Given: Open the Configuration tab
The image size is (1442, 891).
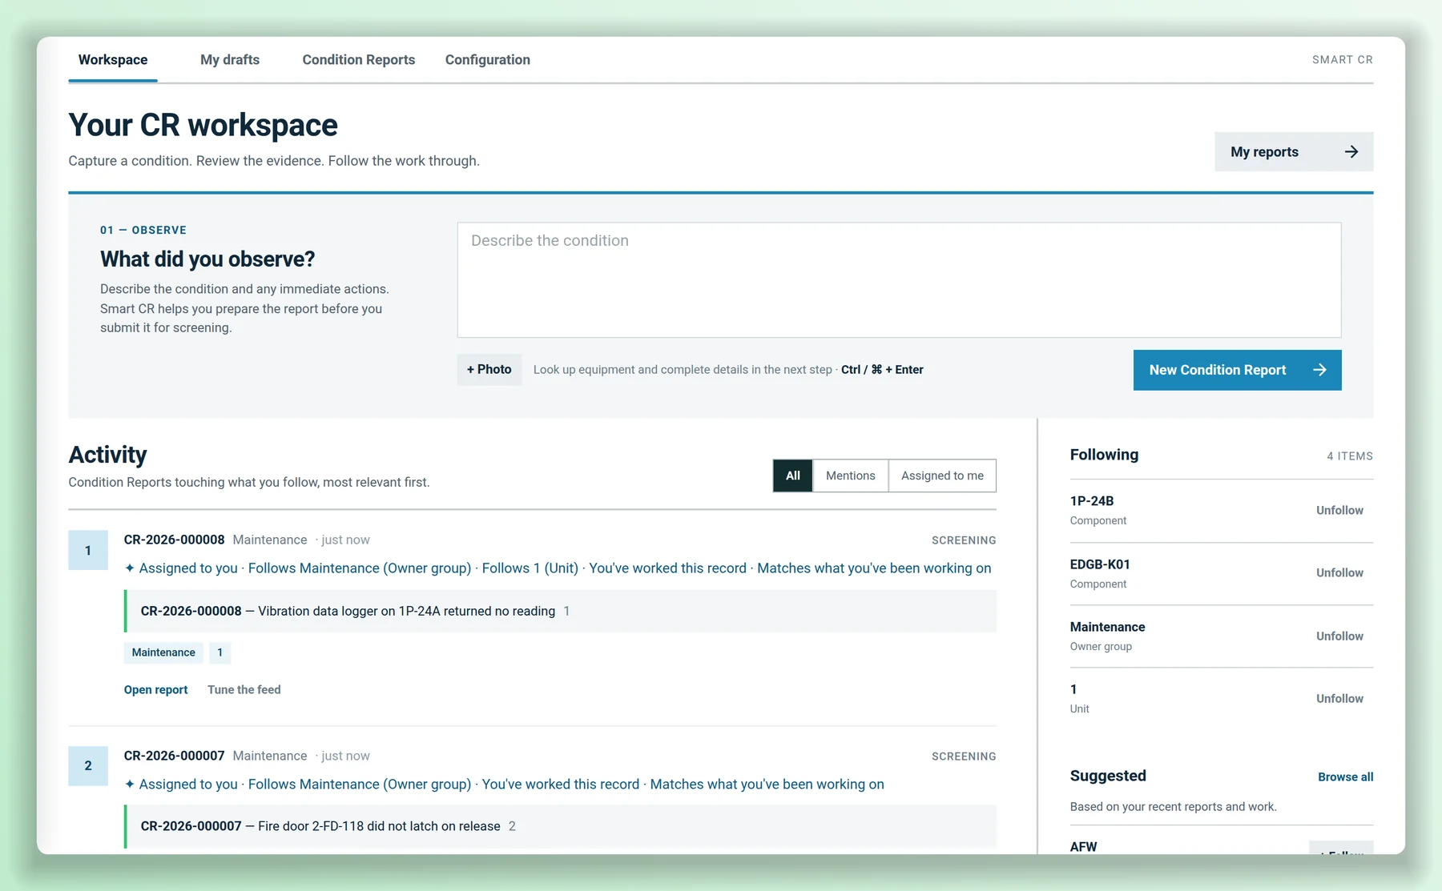Looking at the screenshot, I should 488,60.
